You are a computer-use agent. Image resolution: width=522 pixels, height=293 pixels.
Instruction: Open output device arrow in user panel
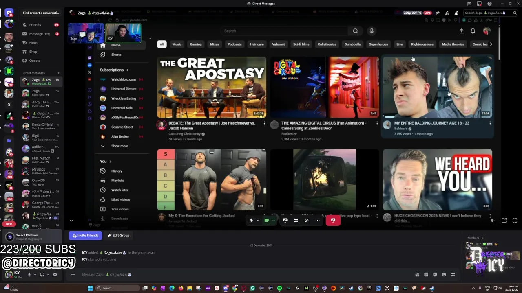pyautogui.click(x=48, y=275)
